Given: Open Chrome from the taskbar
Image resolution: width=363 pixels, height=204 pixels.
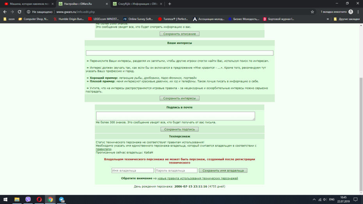Looking at the screenshot, I should click(x=50, y=199).
